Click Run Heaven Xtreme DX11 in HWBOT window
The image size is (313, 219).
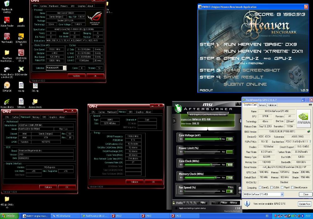coord(263,51)
